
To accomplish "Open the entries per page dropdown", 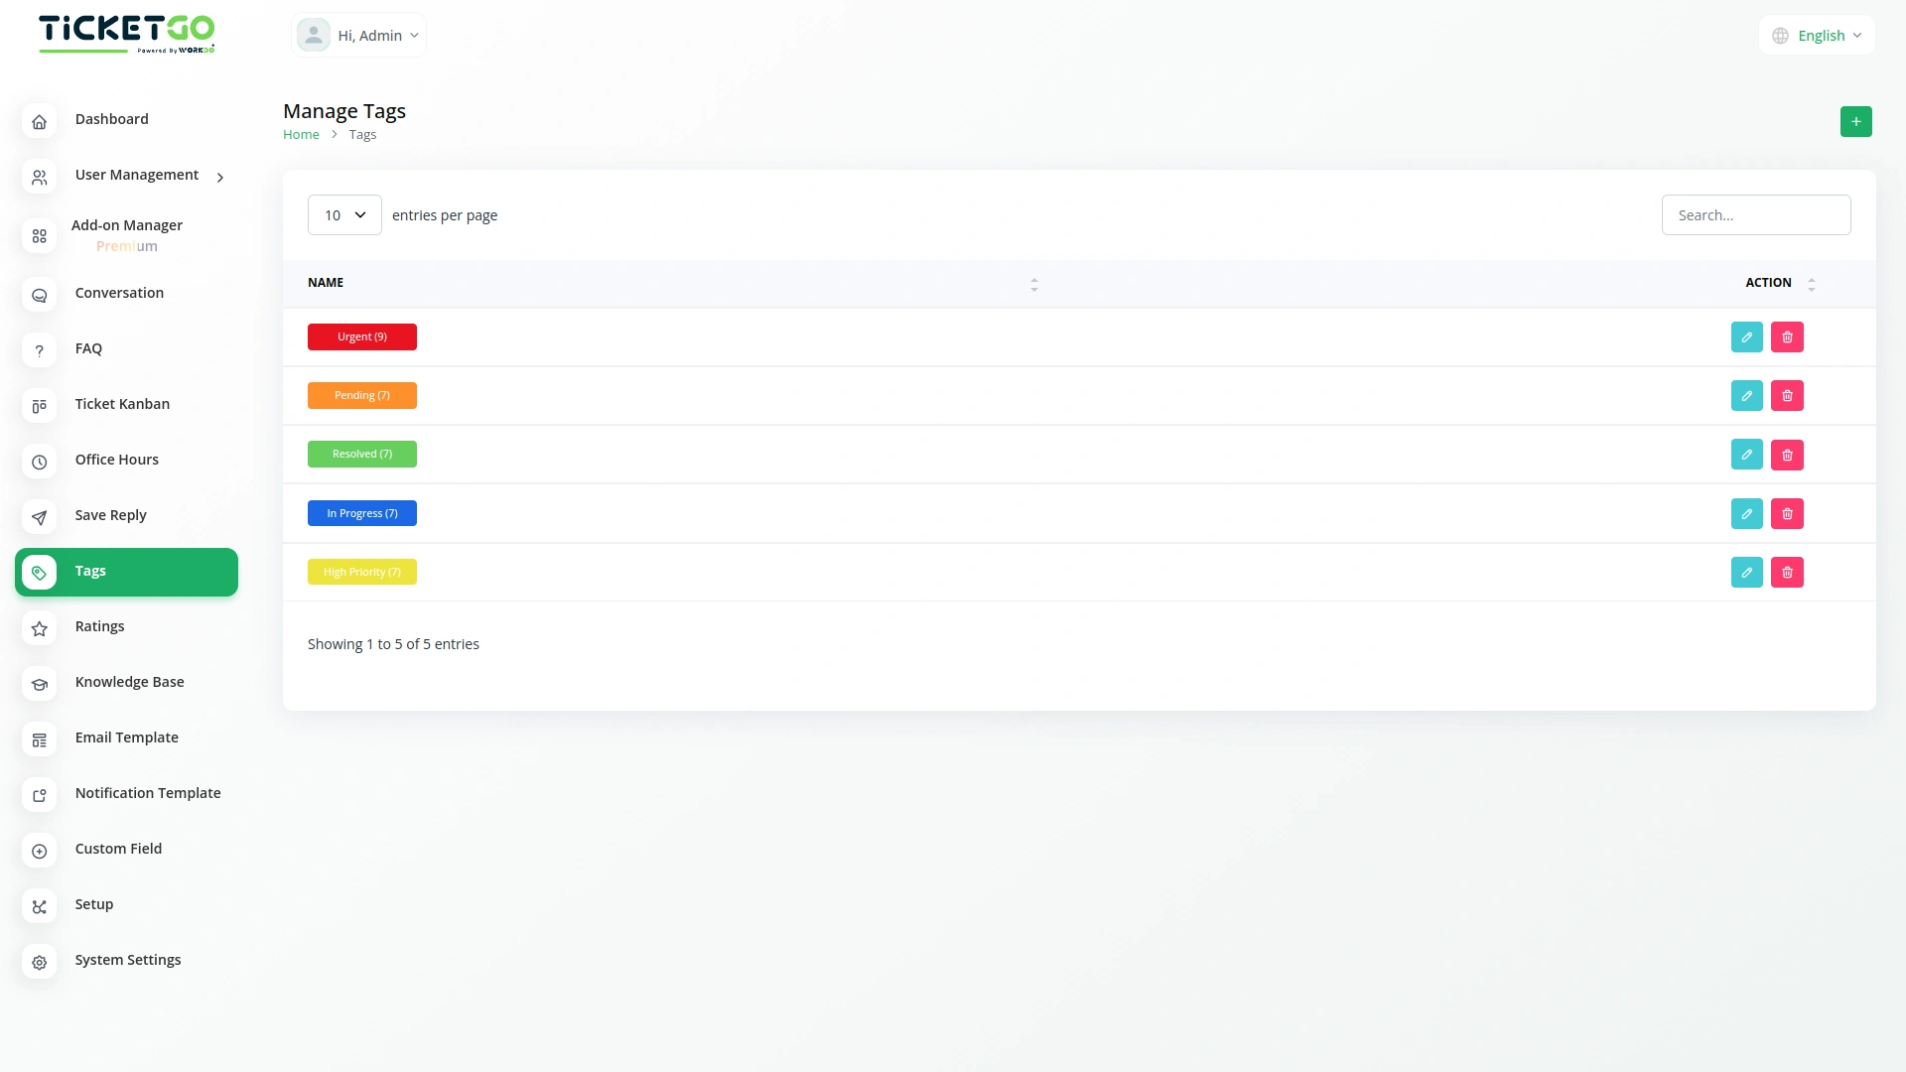I will point(344,215).
